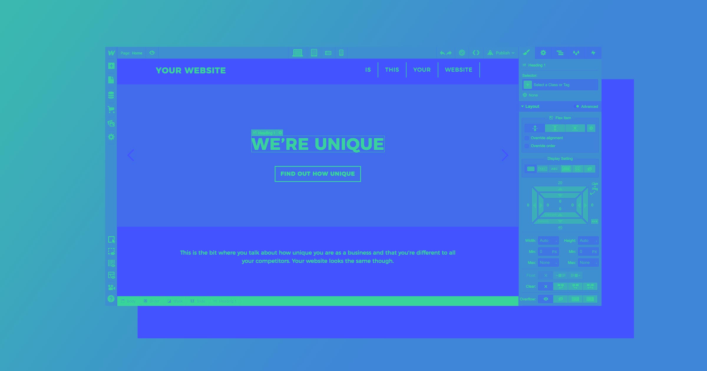
Task: Select the tablet breakpoint view icon
Action: click(313, 53)
